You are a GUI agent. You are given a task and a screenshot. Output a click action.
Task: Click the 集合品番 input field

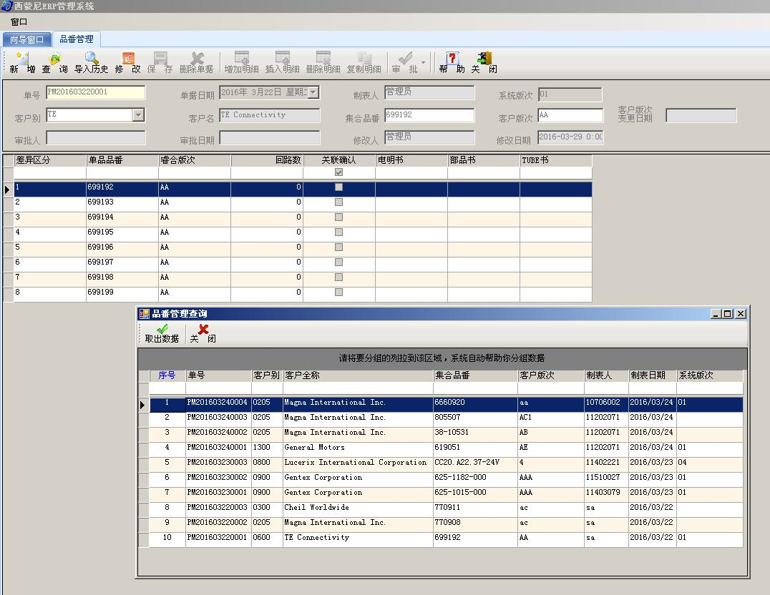429,115
